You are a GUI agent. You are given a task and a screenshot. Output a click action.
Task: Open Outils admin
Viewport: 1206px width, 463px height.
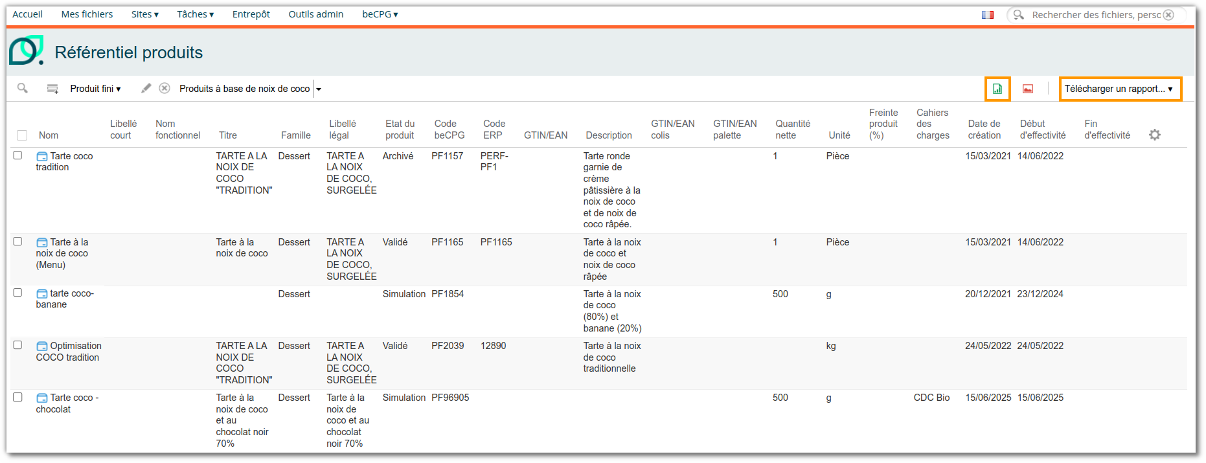(x=316, y=14)
